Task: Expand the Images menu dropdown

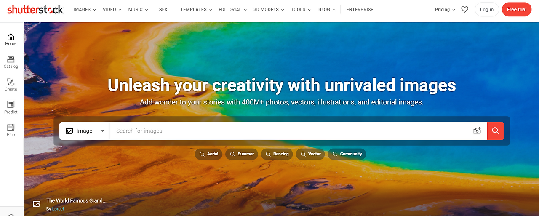Action: click(x=85, y=9)
